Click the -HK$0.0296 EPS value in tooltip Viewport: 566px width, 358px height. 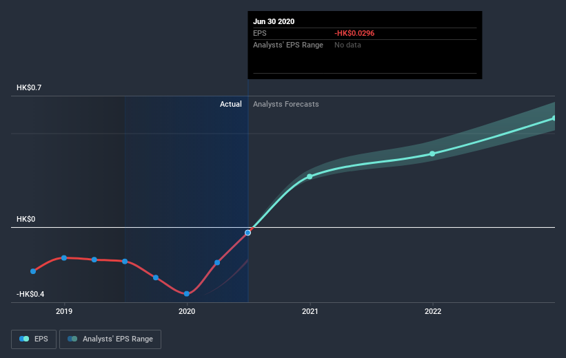355,33
